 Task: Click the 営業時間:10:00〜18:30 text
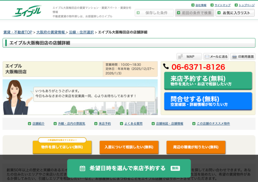pos(123,65)
